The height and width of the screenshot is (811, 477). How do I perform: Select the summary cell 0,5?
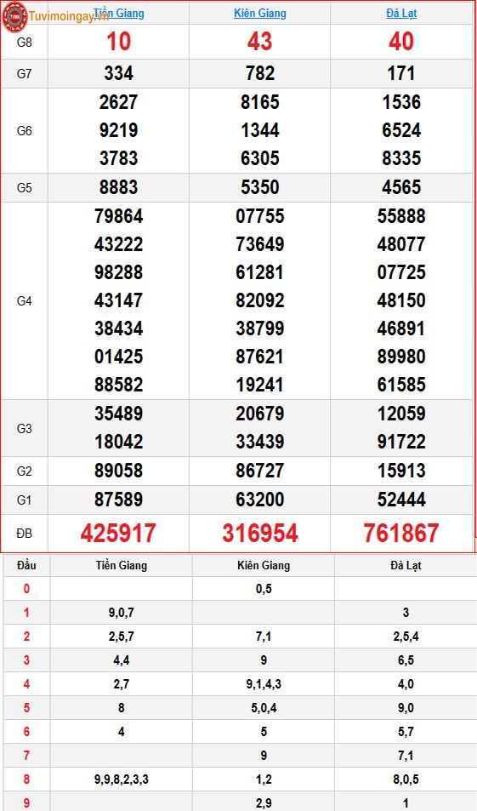tap(264, 589)
